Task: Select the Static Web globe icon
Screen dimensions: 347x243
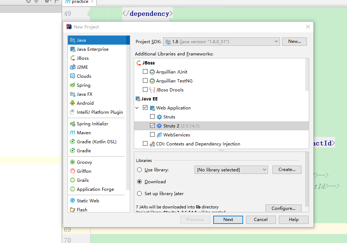Action: [73, 201]
